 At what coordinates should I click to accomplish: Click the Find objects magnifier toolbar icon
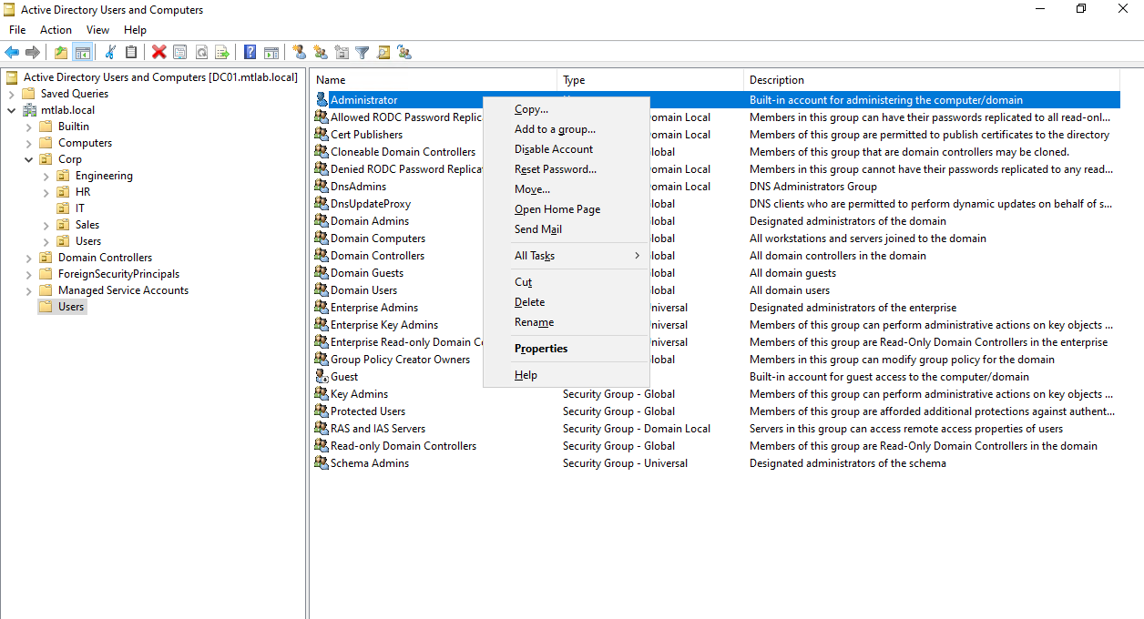click(383, 53)
